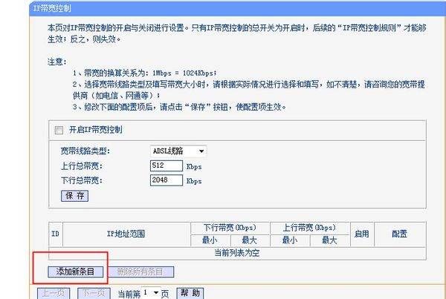Click the 最小 header under 下行带宽
Image resolution: width=446 pixels, height=299 pixels.
point(210,240)
